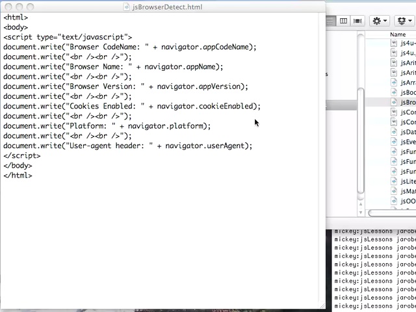416x312 pixels.
Task: Select the js4u. file icon in Finder
Action: (394, 53)
